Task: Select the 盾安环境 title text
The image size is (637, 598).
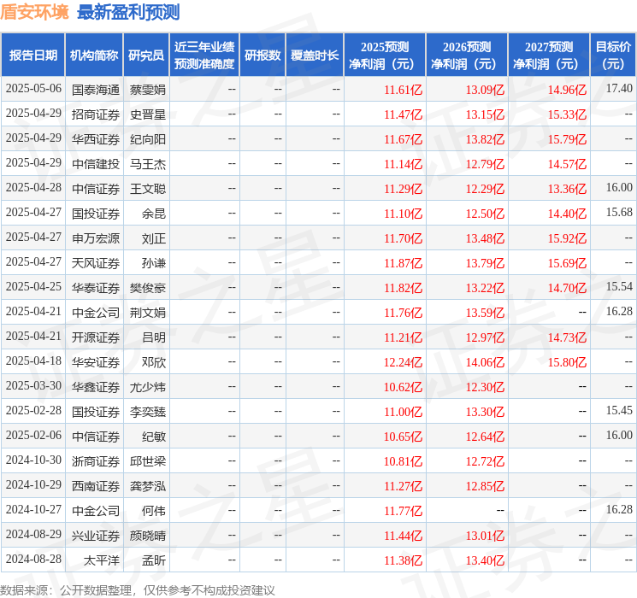Action: click(x=34, y=12)
